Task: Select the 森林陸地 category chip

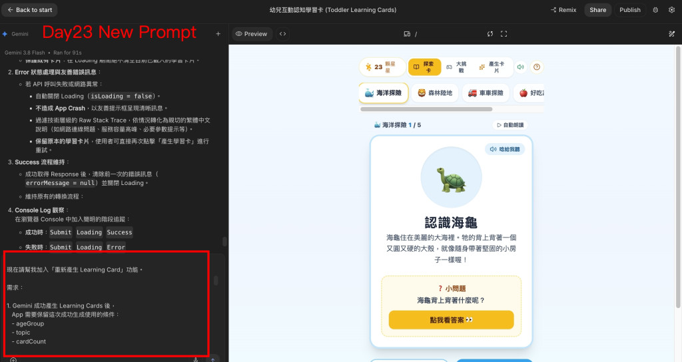Action: (435, 93)
